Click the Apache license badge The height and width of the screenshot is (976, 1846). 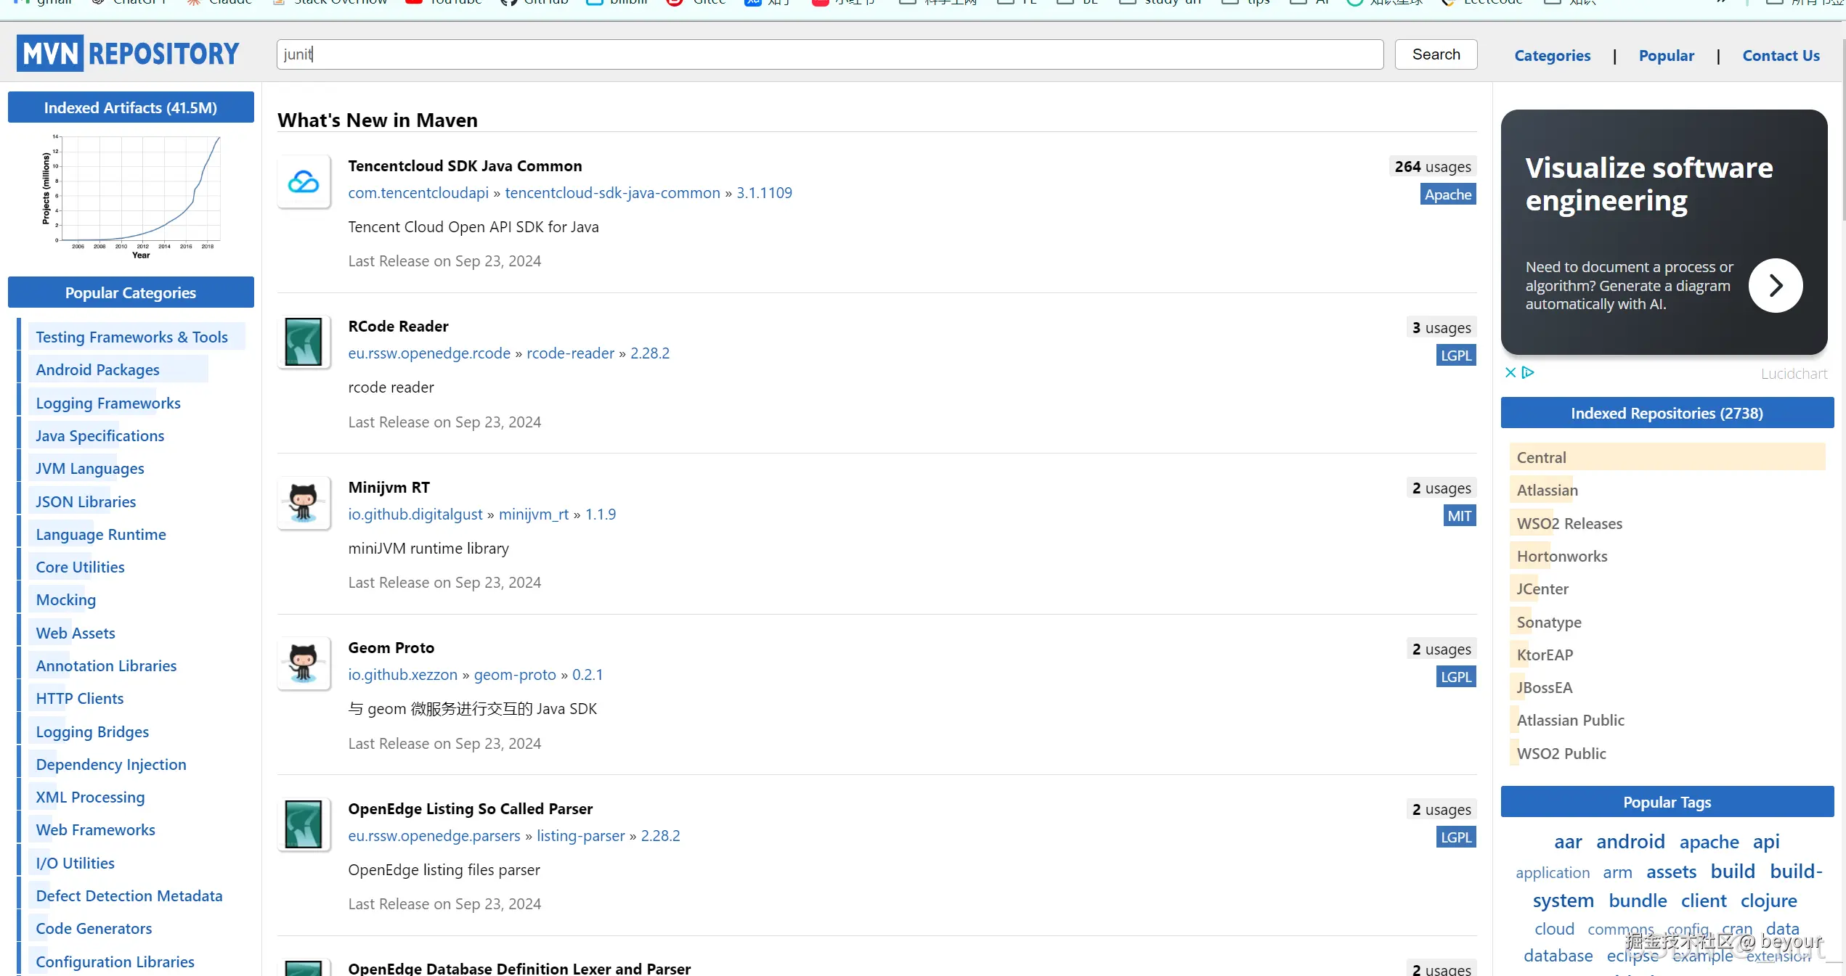[x=1447, y=194]
